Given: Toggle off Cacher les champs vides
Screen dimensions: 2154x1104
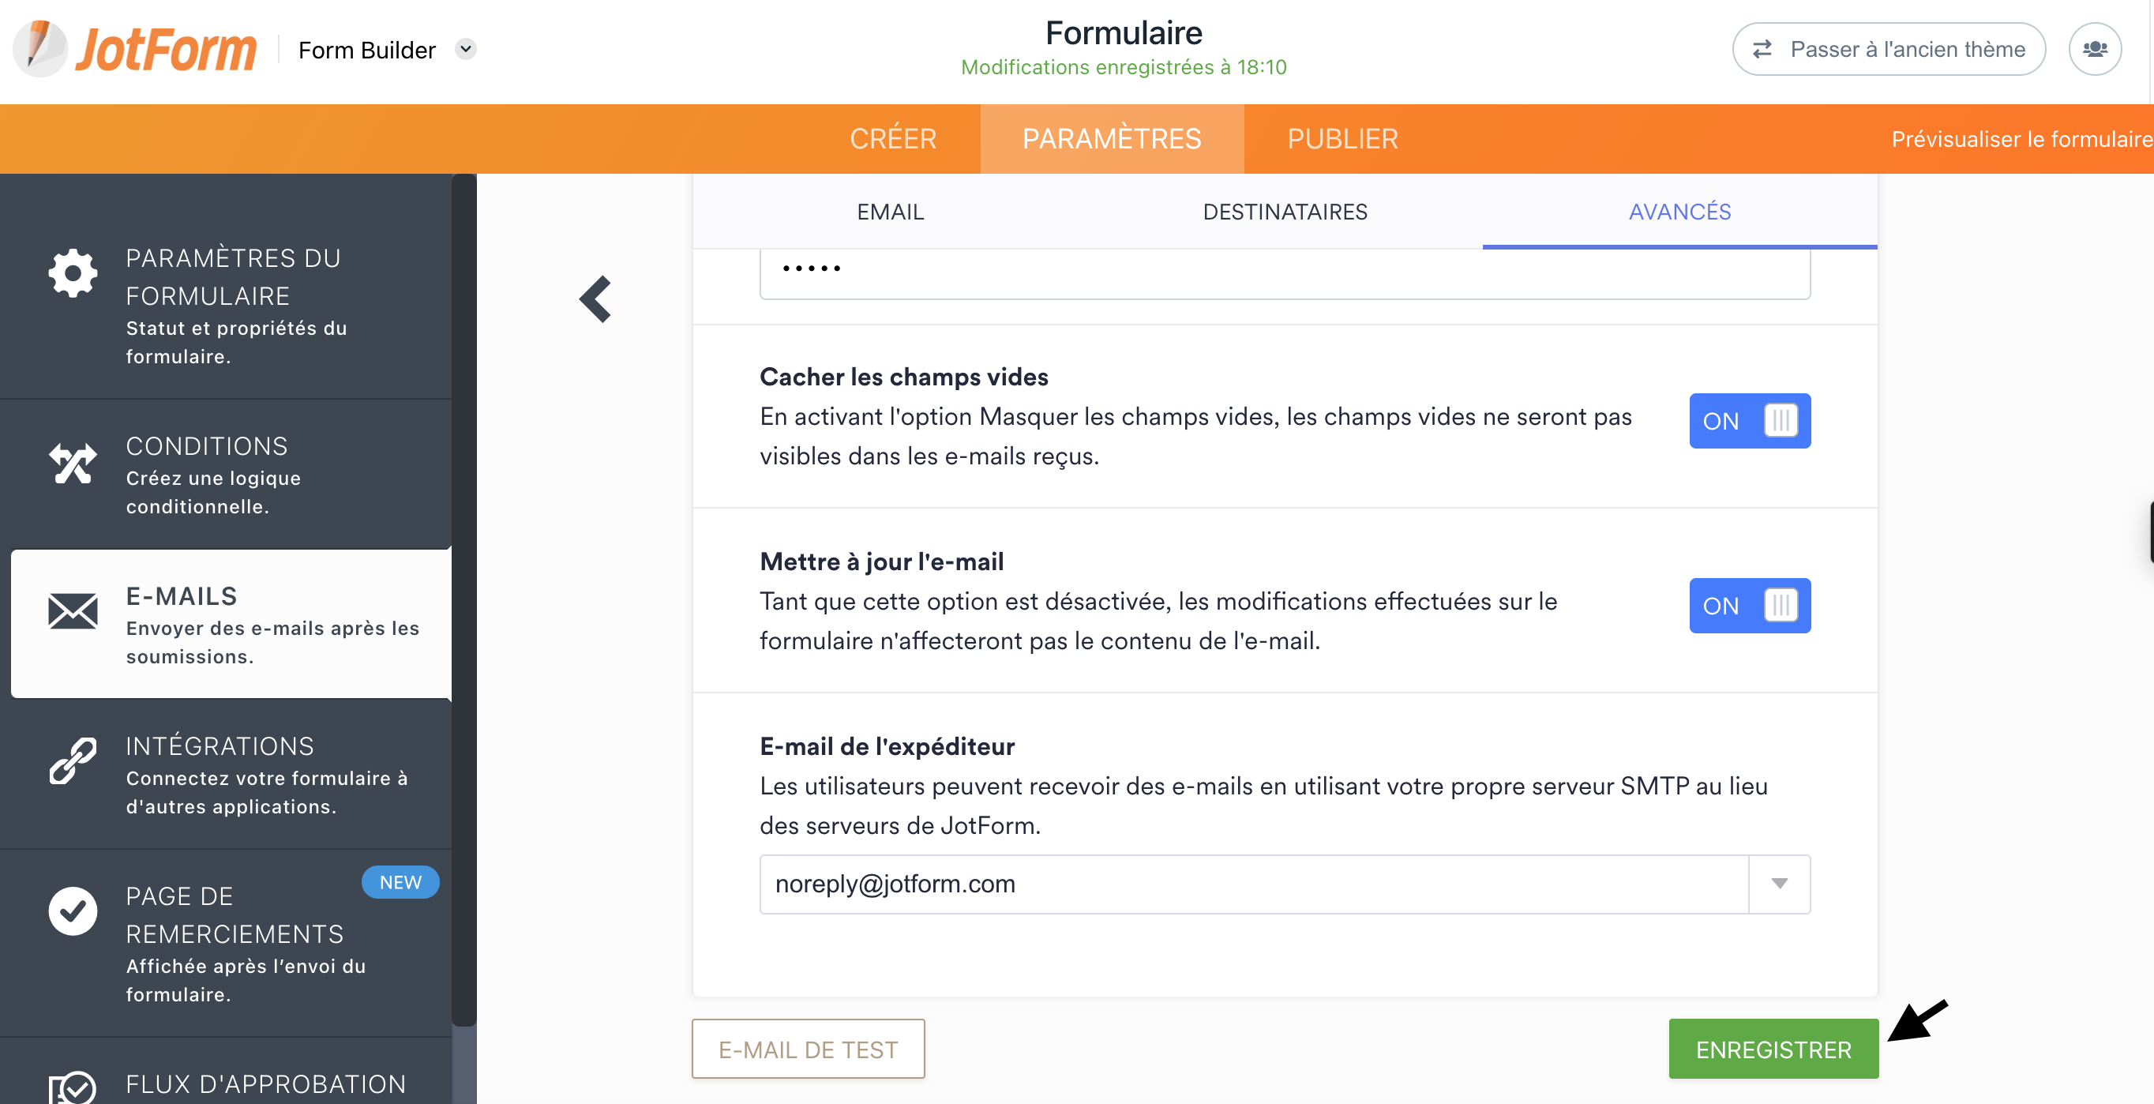Looking at the screenshot, I should click(x=1749, y=421).
